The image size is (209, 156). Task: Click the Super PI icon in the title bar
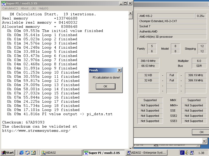pyautogui.click(x=3, y=3)
